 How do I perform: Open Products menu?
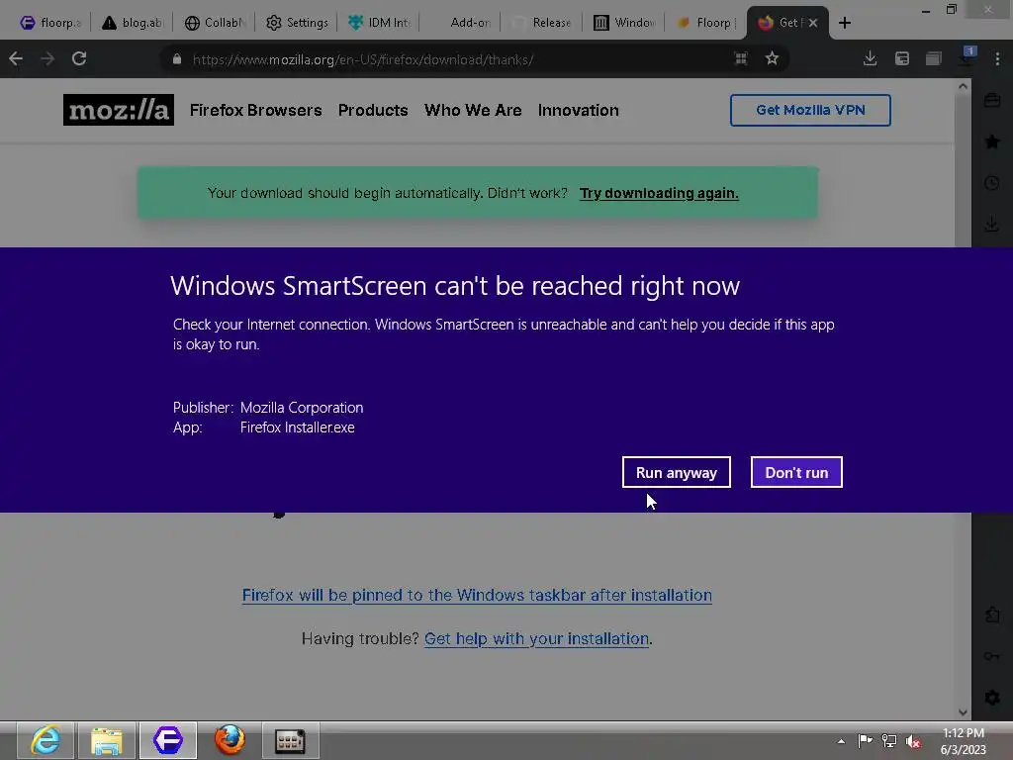click(x=373, y=111)
